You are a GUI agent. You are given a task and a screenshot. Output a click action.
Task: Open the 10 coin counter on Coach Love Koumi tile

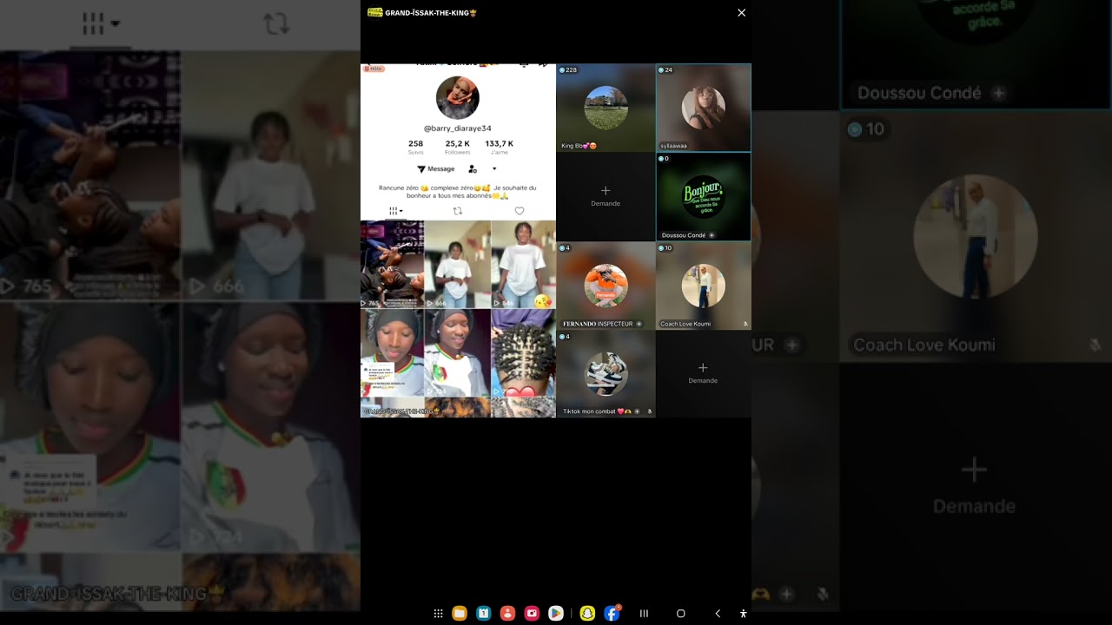665,248
